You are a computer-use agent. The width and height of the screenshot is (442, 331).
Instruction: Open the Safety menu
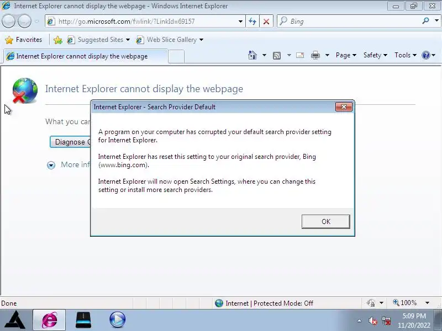click(x=375, y=55)
